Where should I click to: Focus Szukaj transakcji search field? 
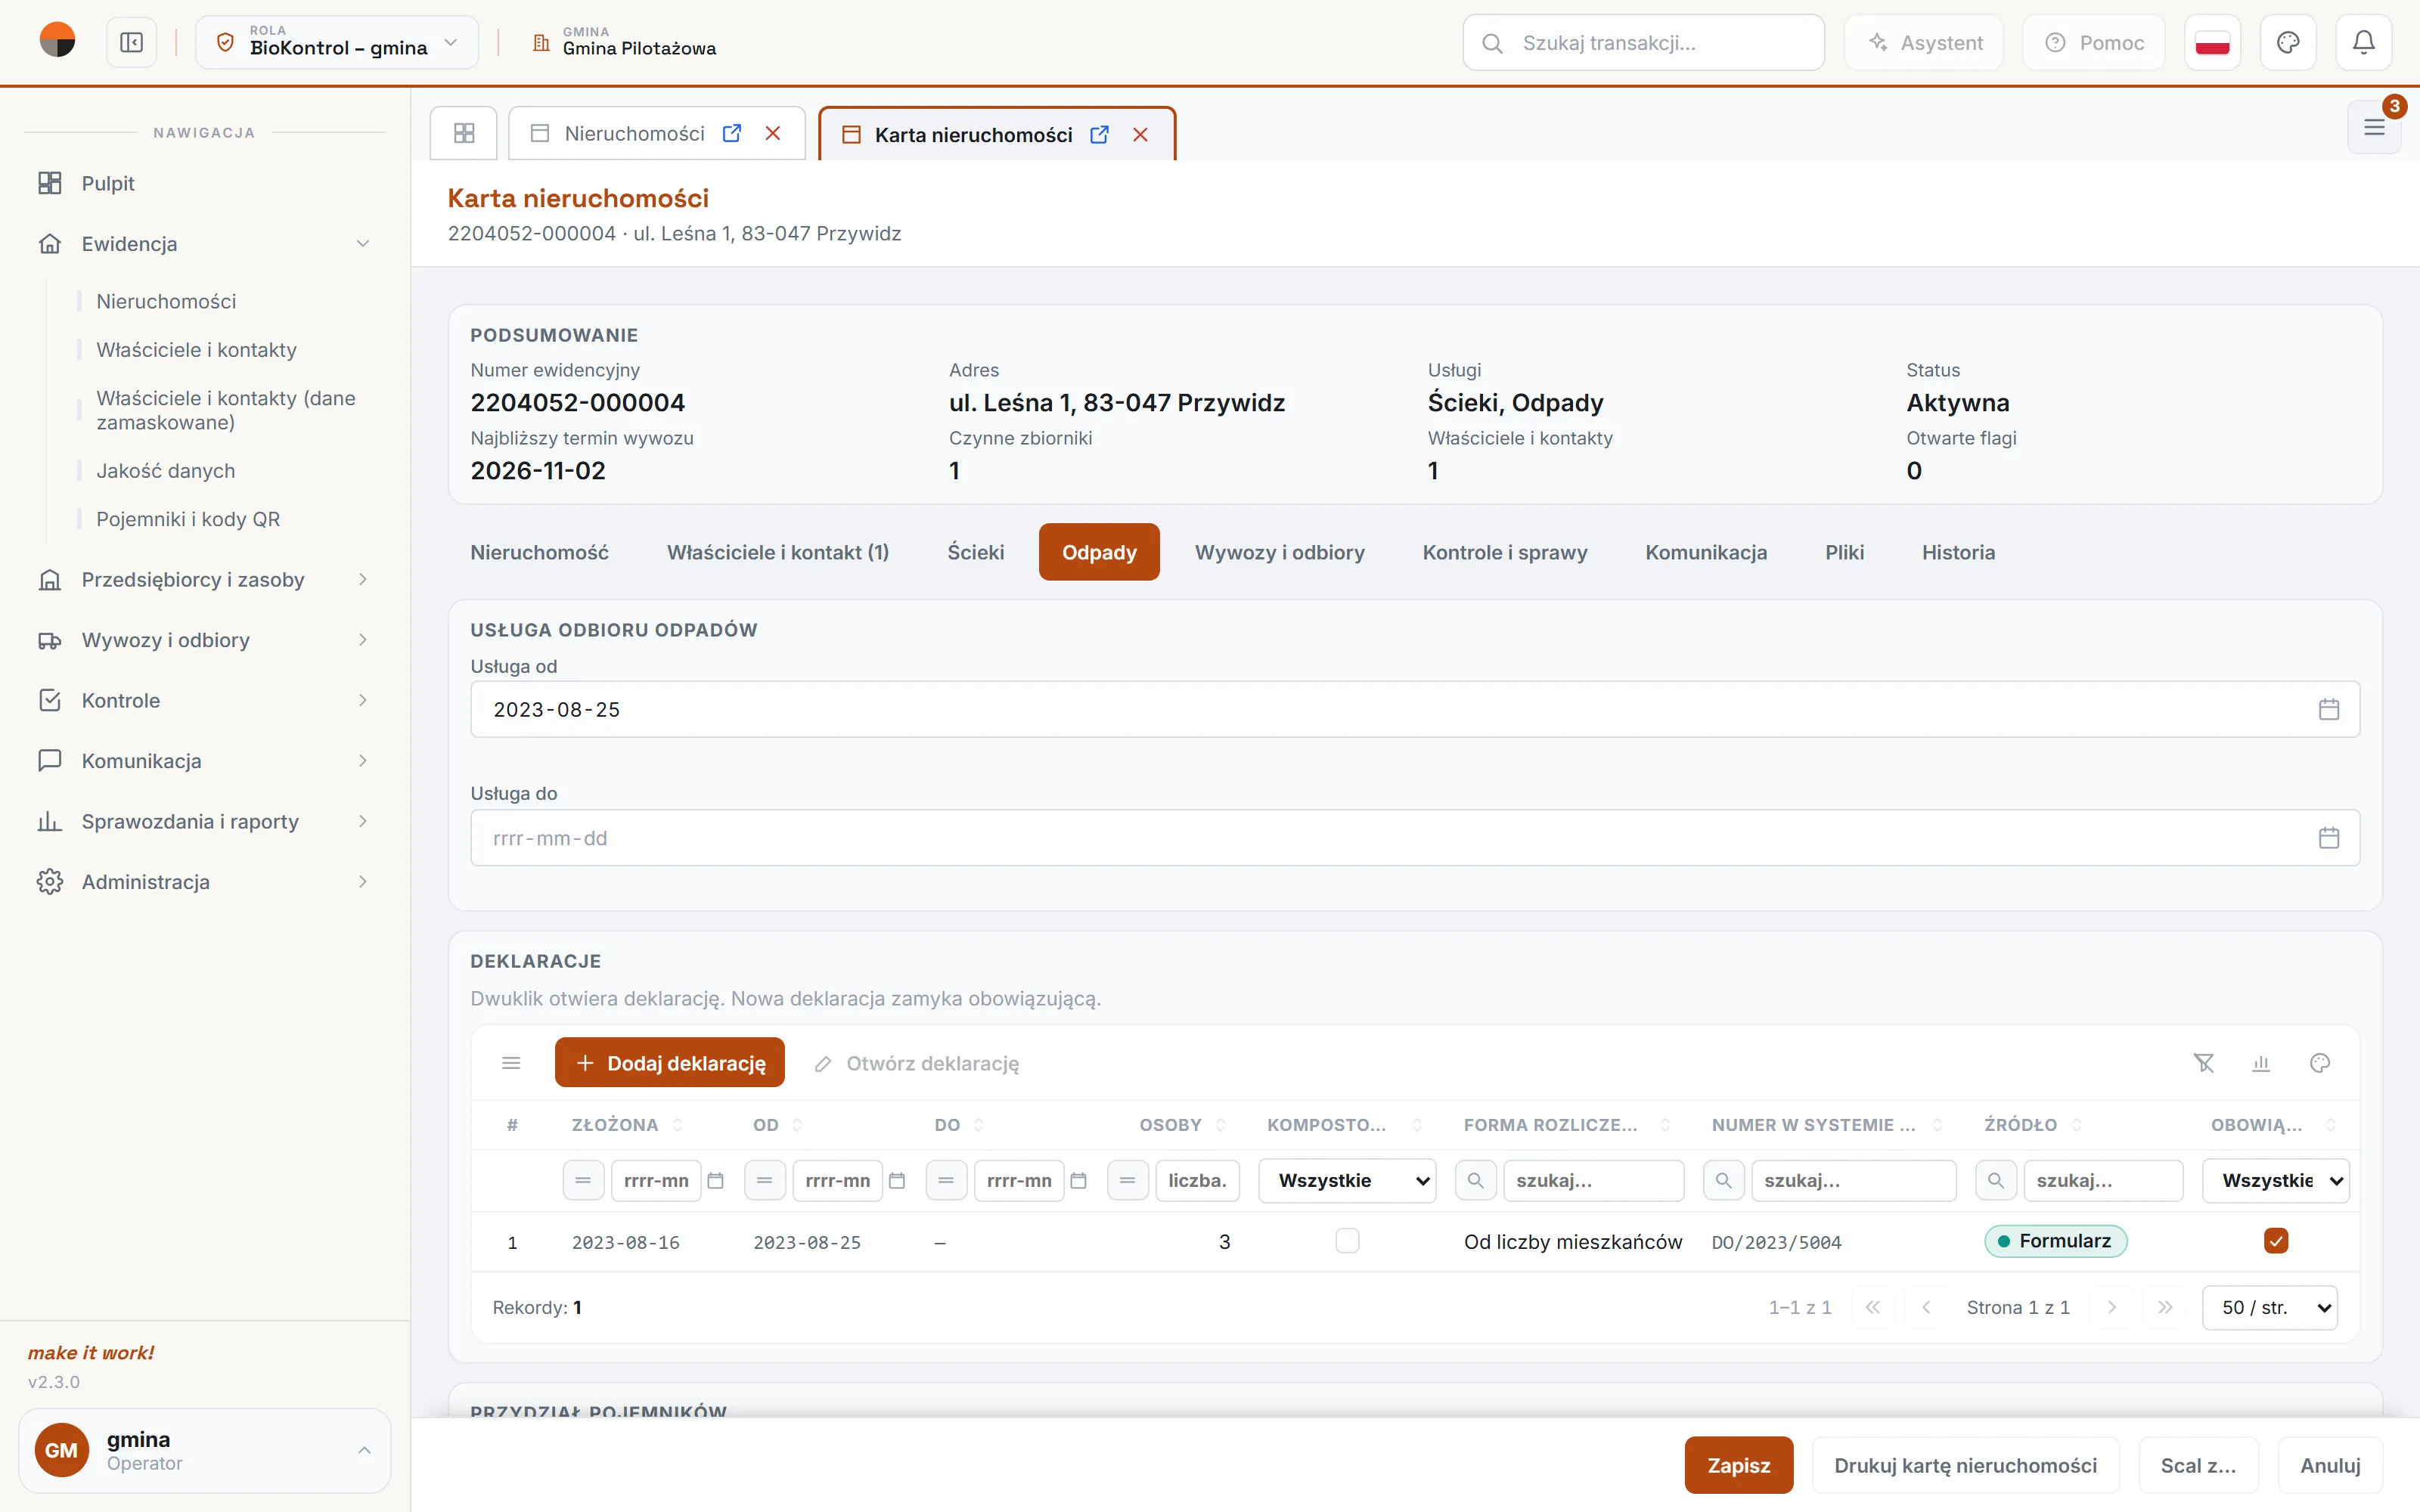(1643, 42)
